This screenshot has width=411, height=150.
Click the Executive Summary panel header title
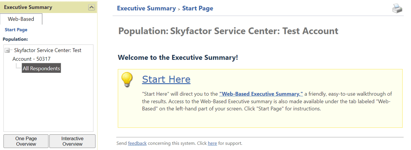pyautogui.click(x=28, y=7)
